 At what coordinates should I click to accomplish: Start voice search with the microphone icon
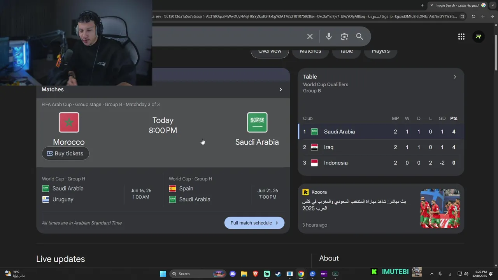point(329,37)
